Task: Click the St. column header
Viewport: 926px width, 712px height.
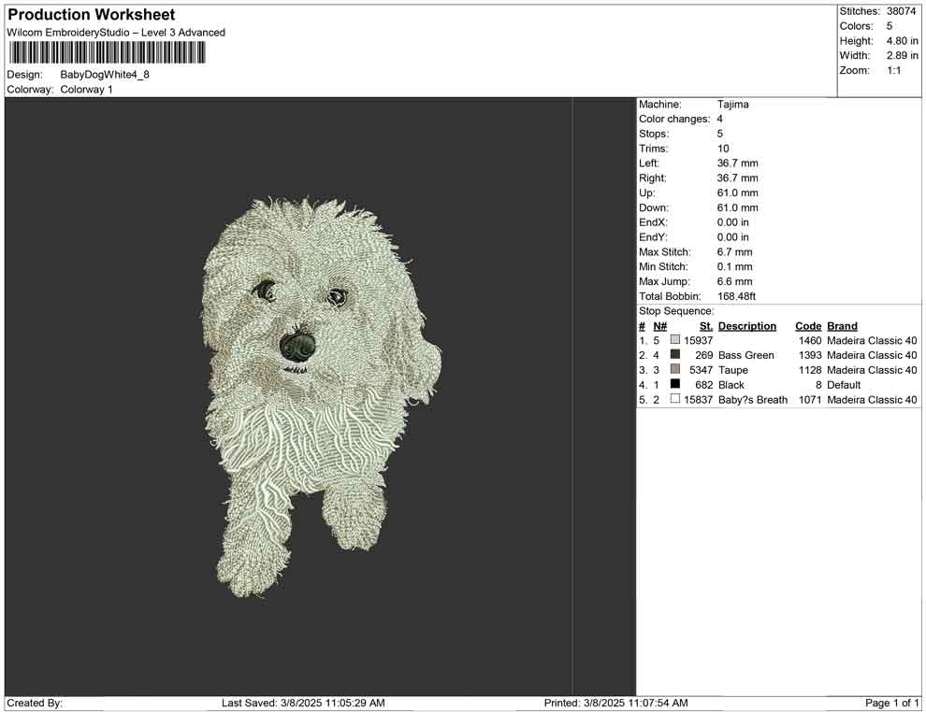Action: 705,326
